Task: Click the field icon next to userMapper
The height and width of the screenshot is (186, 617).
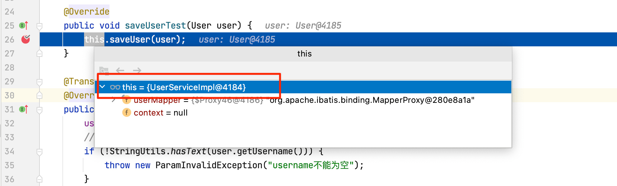Action: [x=127, y=100]
